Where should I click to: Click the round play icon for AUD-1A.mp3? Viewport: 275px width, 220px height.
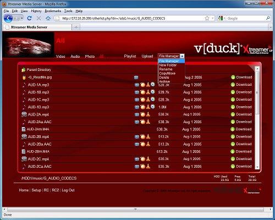click(153, 84)
